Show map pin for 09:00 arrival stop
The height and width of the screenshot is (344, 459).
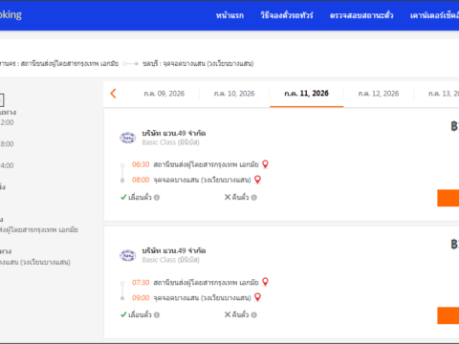coord(258,297)
